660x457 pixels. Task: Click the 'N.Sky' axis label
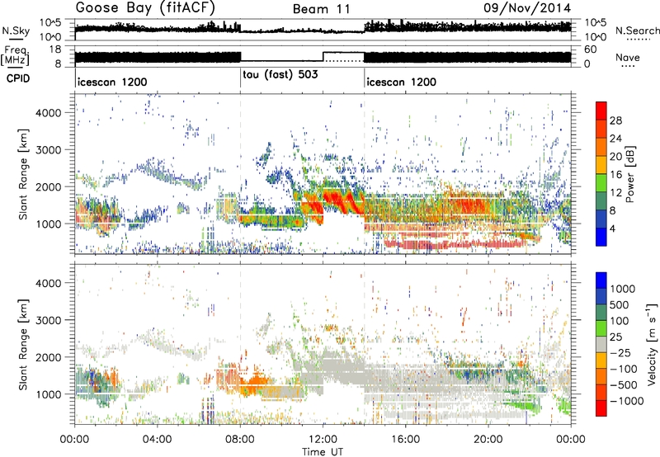click(16, 31)
